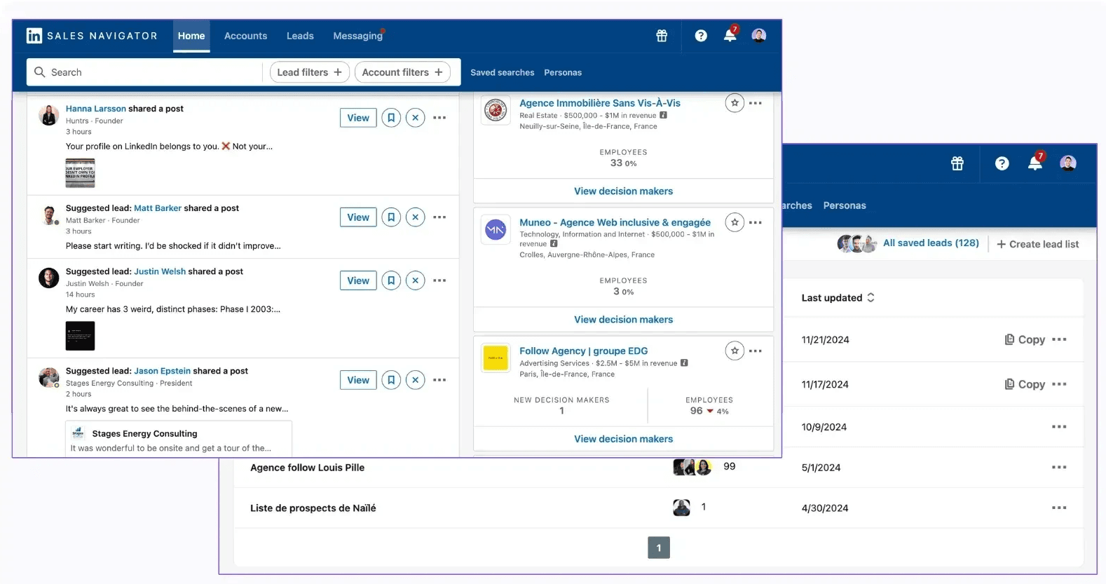1106x584 pixels.
Task: View decision makers for Follow Agency
Action: (623, 439)
